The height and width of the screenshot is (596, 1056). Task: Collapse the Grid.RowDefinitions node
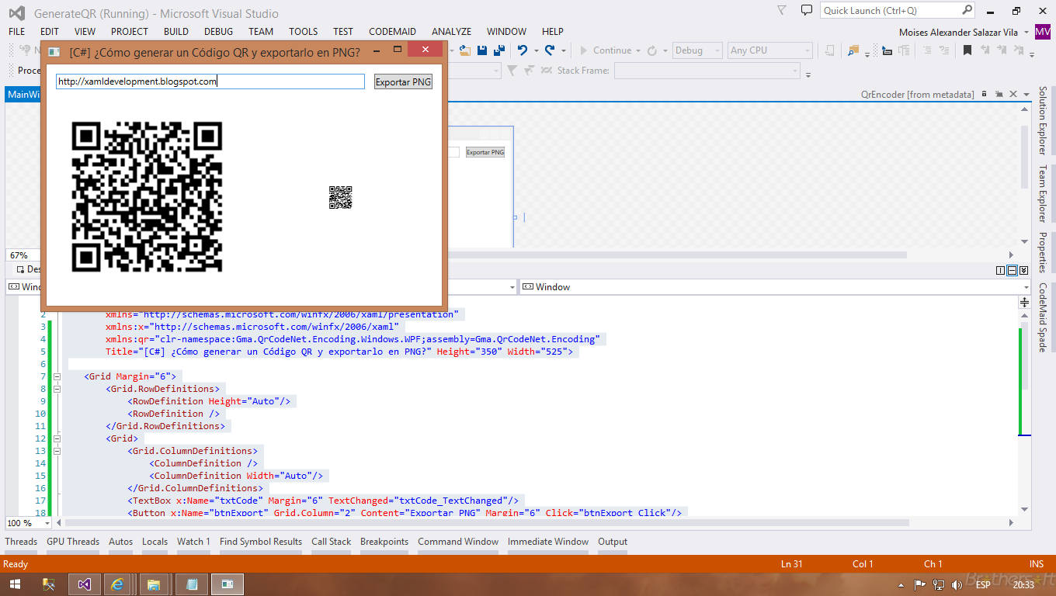[x=57, y=389]
